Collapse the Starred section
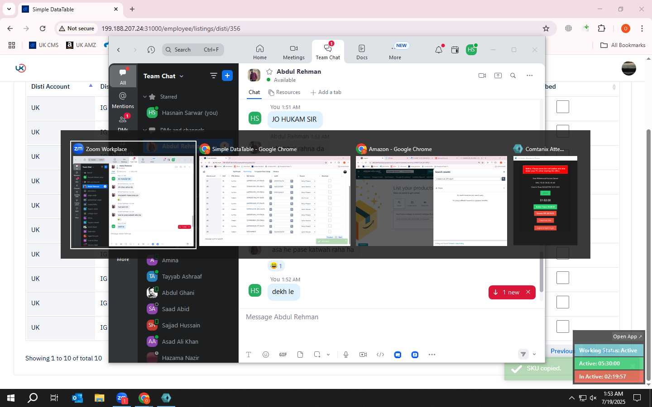The image size is (652, 407). tap(145, 97)
